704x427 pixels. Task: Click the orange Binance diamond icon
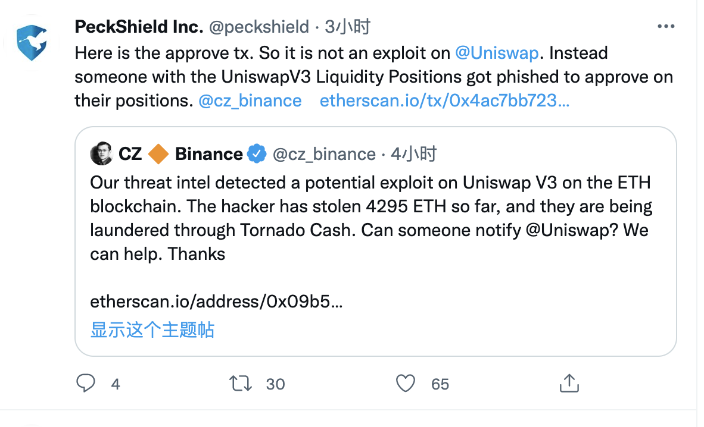pos(158,154)
